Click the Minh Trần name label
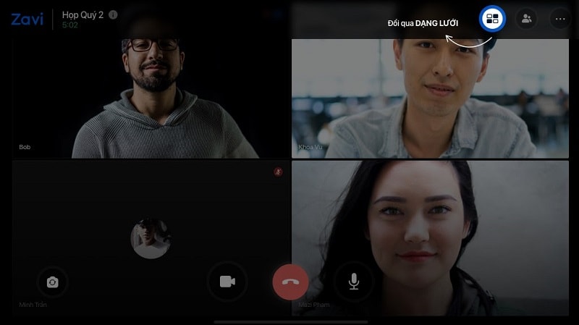This screenshot has width=579, height=325. point(33,305)
